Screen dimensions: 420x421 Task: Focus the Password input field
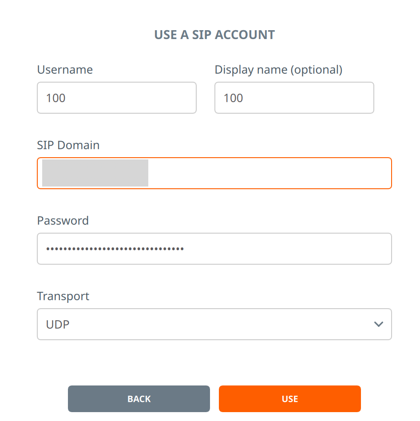214,249
